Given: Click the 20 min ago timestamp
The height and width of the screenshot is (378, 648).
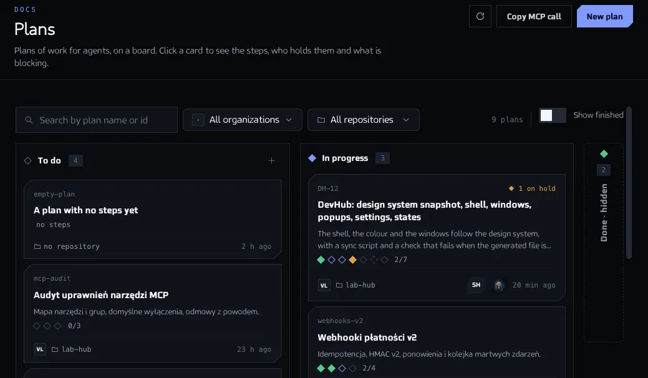Looking at the screenshot, I should click(534, 285).
